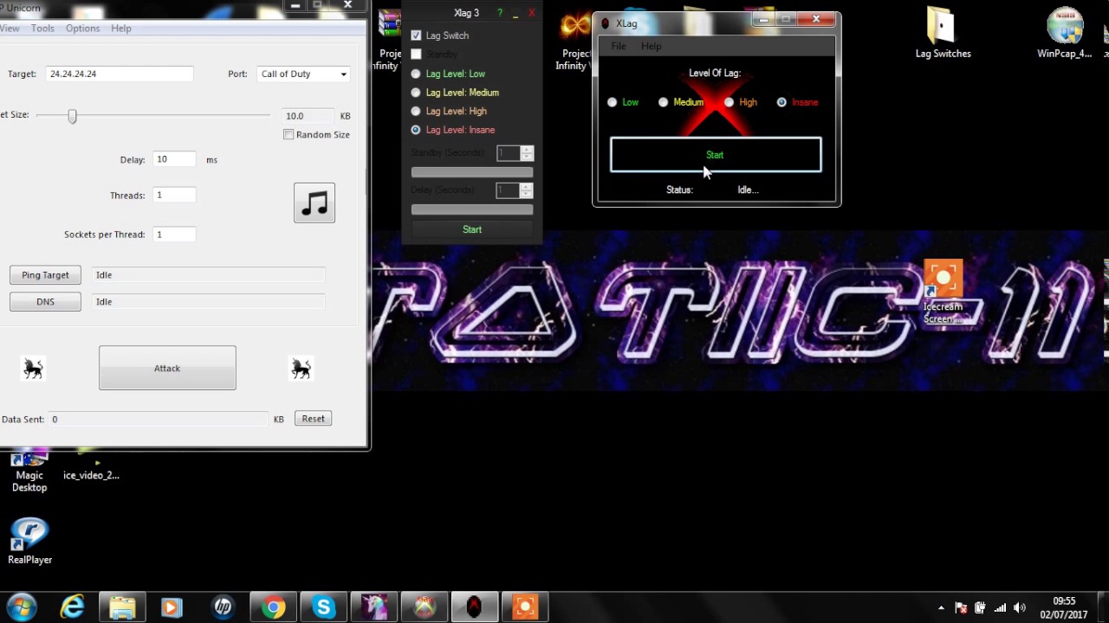Open Skype from the taskbar
Viewport: 1109px width, 623px height.
(323, 607)
